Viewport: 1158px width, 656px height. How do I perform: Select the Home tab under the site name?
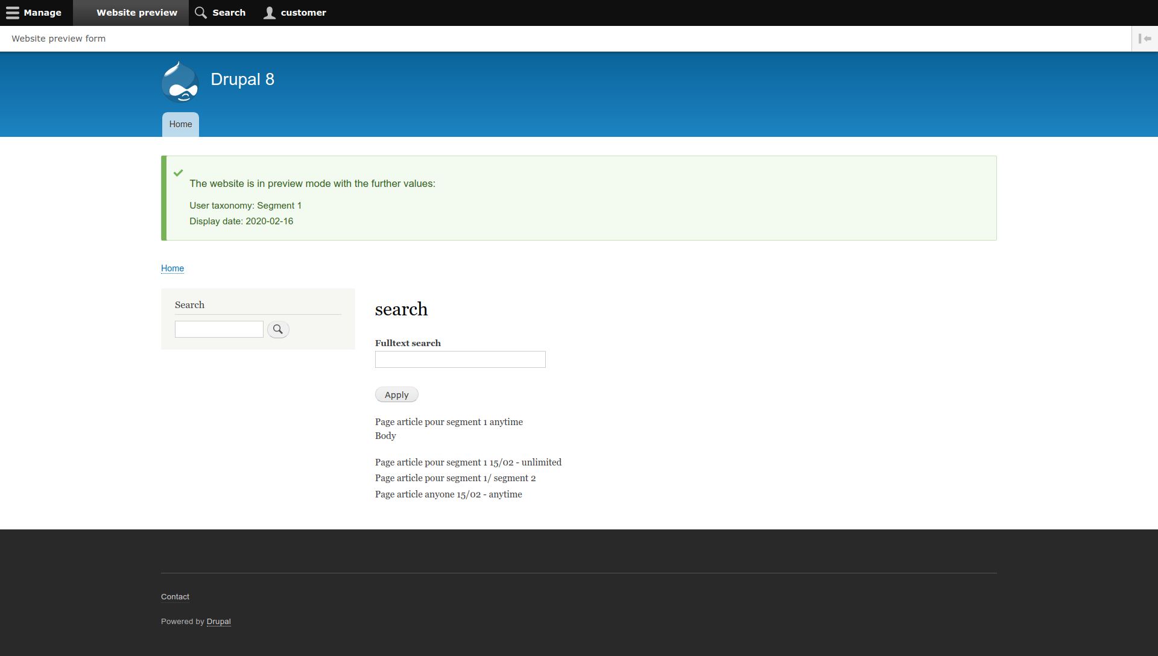click(x=180, y=124)
